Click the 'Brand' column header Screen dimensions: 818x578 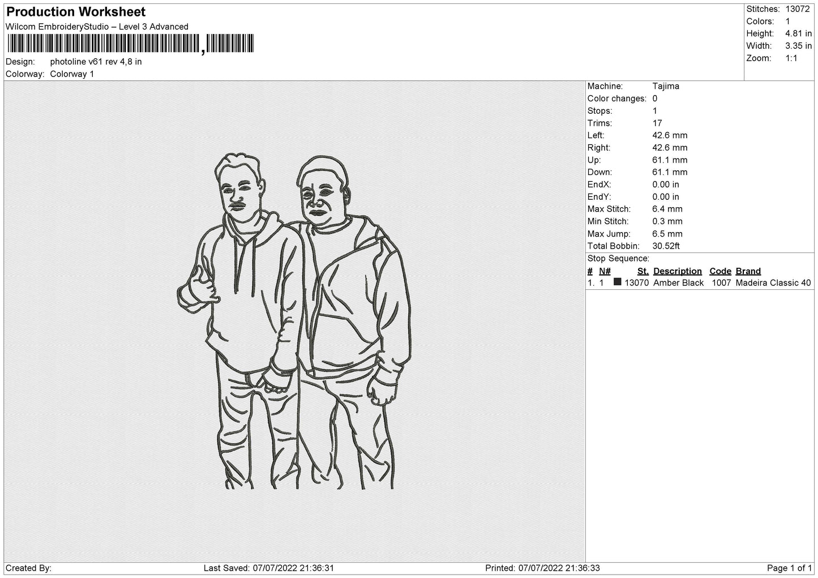pos(748,271)
